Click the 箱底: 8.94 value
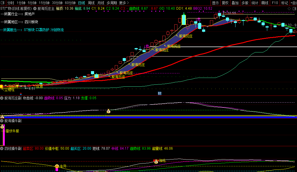 coord(82,9)
